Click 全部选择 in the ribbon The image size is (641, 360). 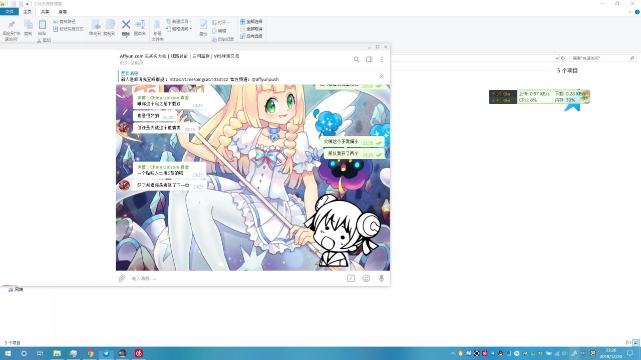pyautogui.click(x=251, y=21)
